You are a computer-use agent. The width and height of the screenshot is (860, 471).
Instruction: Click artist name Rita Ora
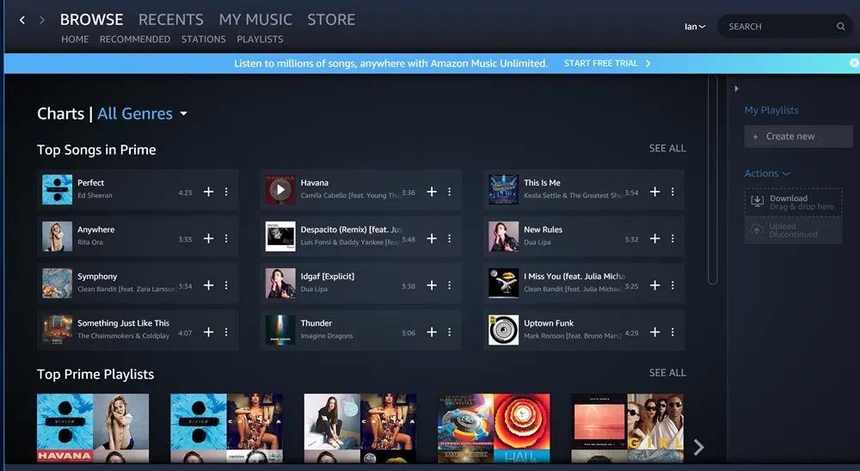(90, 242)
